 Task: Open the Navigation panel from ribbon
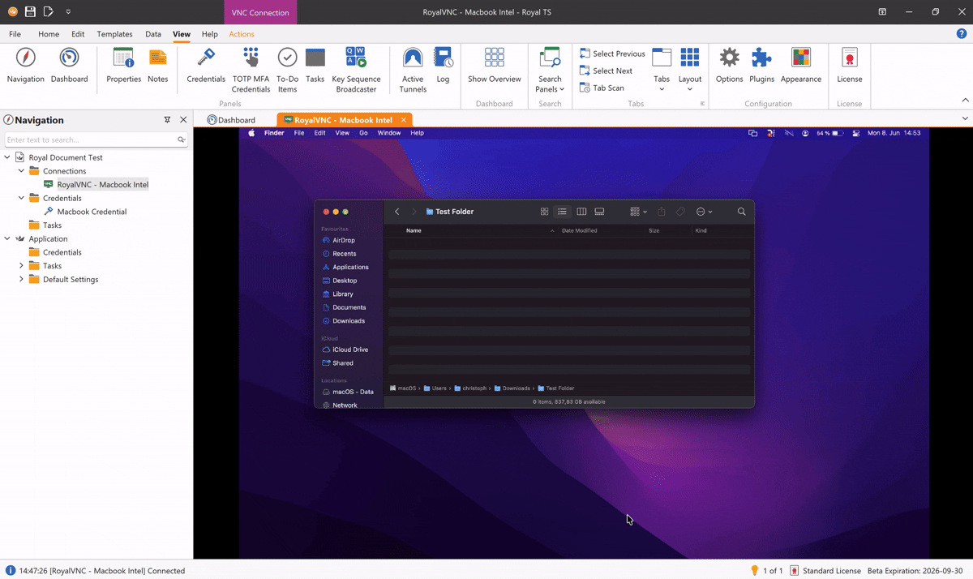point(26,66)
